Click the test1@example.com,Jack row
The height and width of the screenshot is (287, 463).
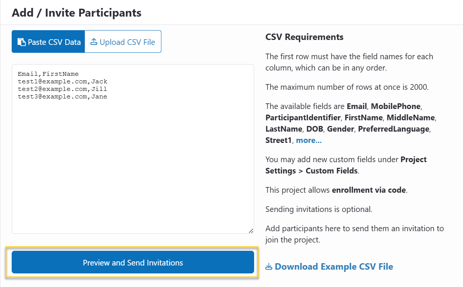coord(63,81)
